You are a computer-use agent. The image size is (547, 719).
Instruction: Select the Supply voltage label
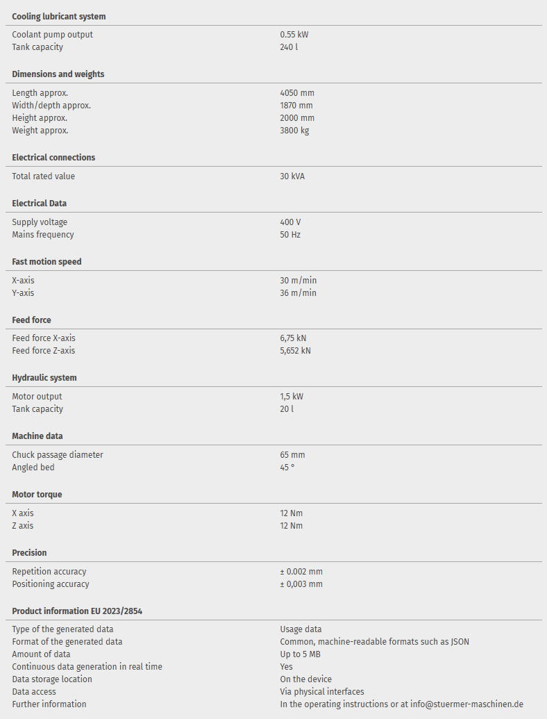(x=40, y=222)
